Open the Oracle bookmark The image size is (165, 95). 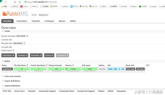(x=24, y=6)
